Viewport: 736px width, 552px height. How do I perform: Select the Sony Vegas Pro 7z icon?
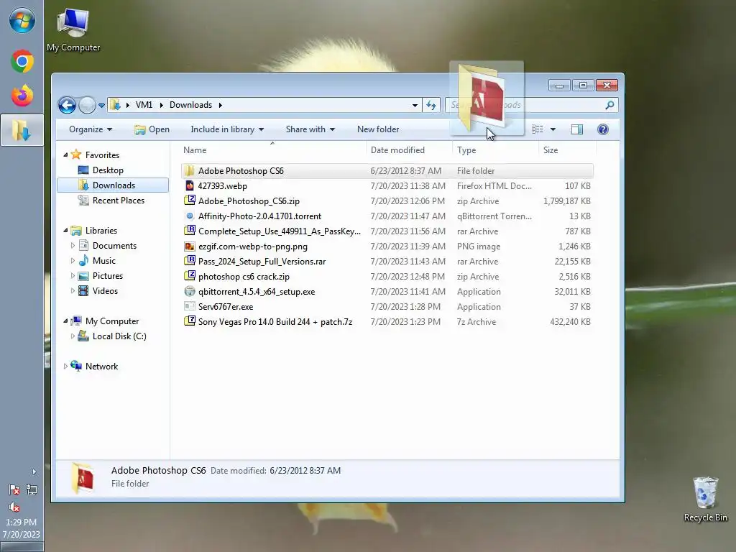click(189, 321)
